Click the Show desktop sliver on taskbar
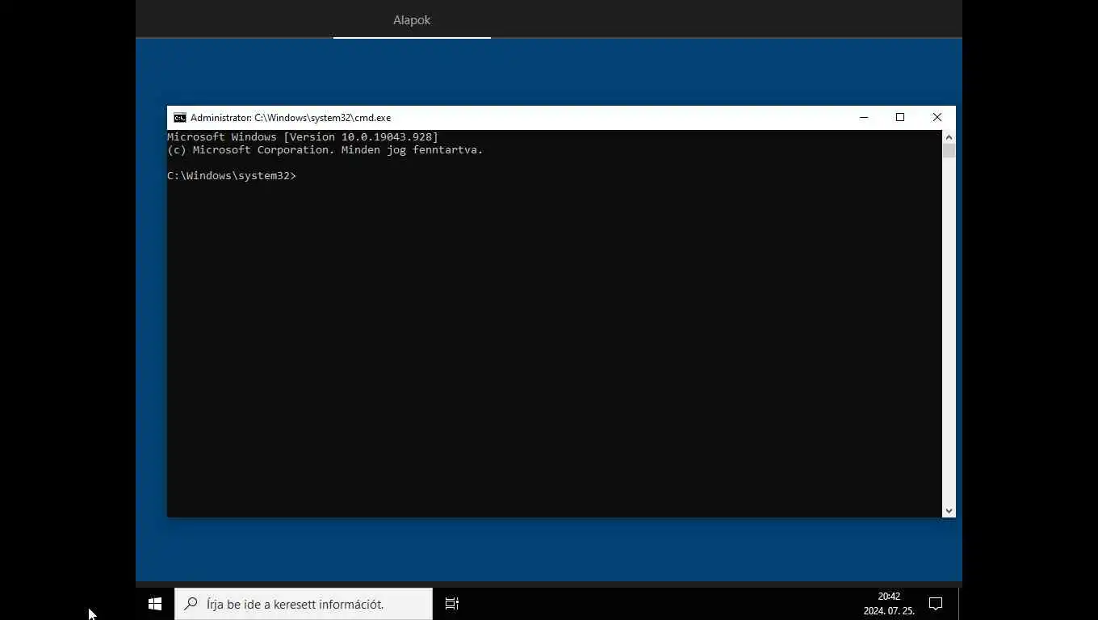Screen dimensions: 1098x620 pos(960,604)
